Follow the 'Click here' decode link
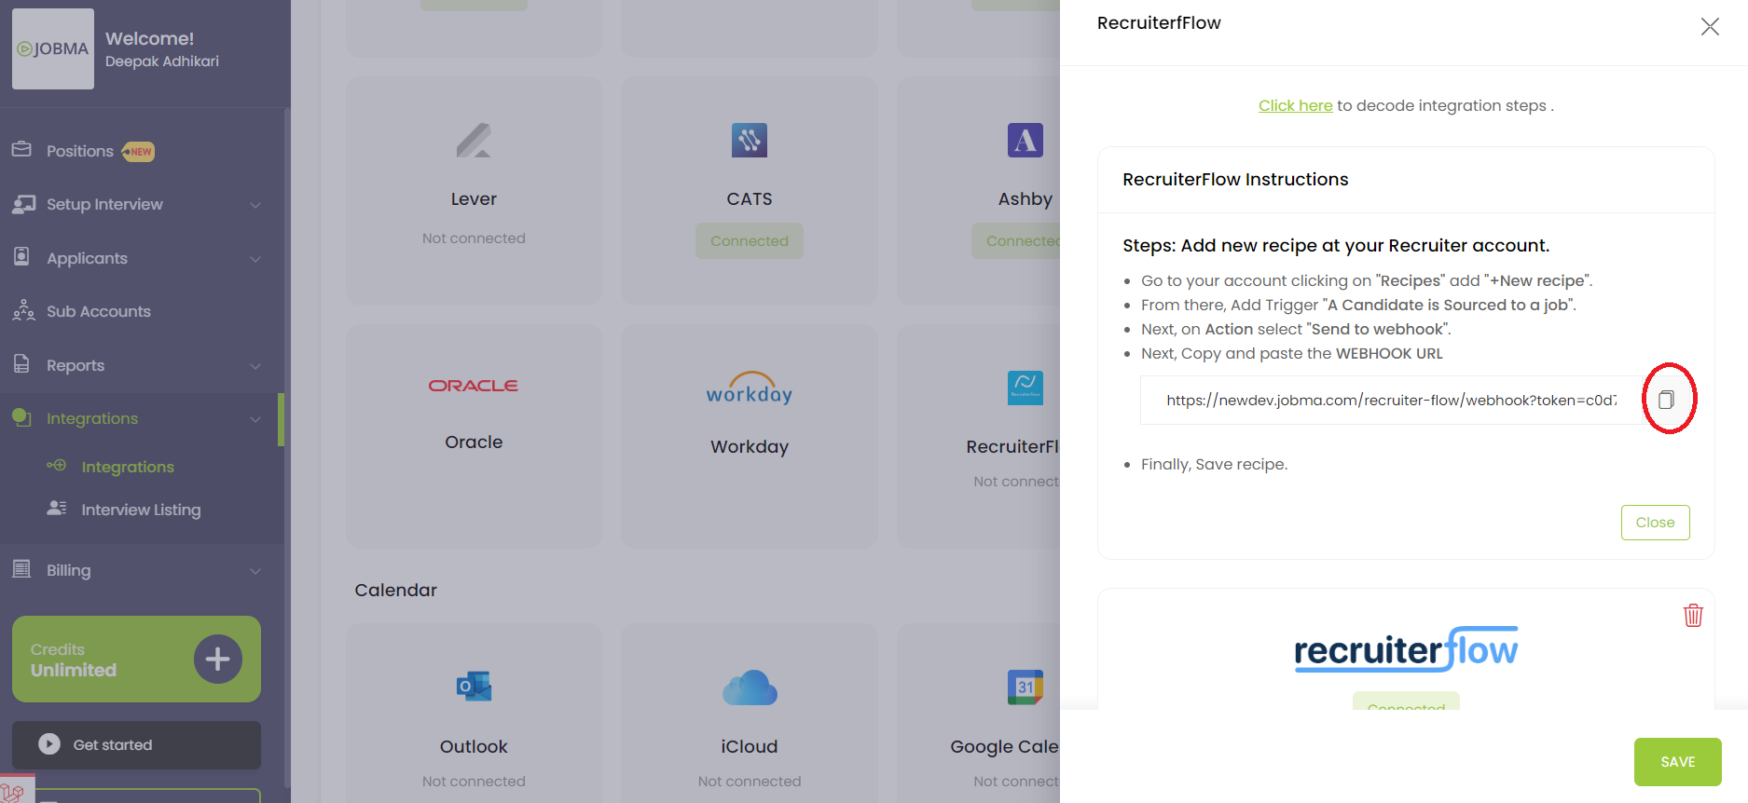The image size is (1748, 803). coord(1296,105)
